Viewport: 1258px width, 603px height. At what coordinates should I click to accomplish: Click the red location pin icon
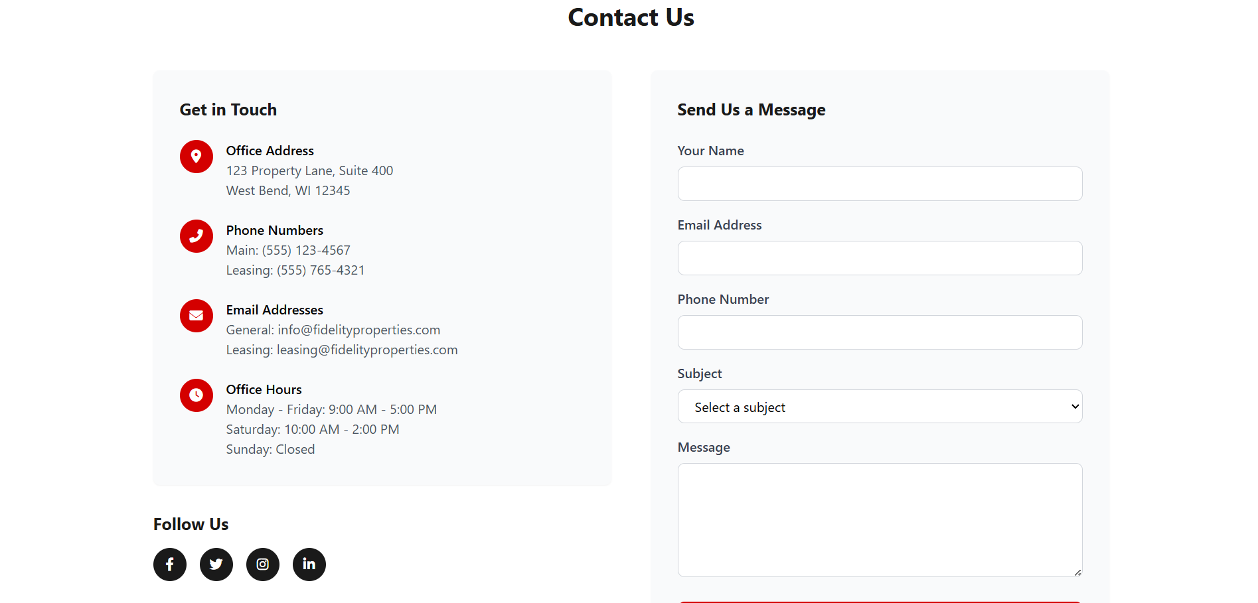(197, 157)
